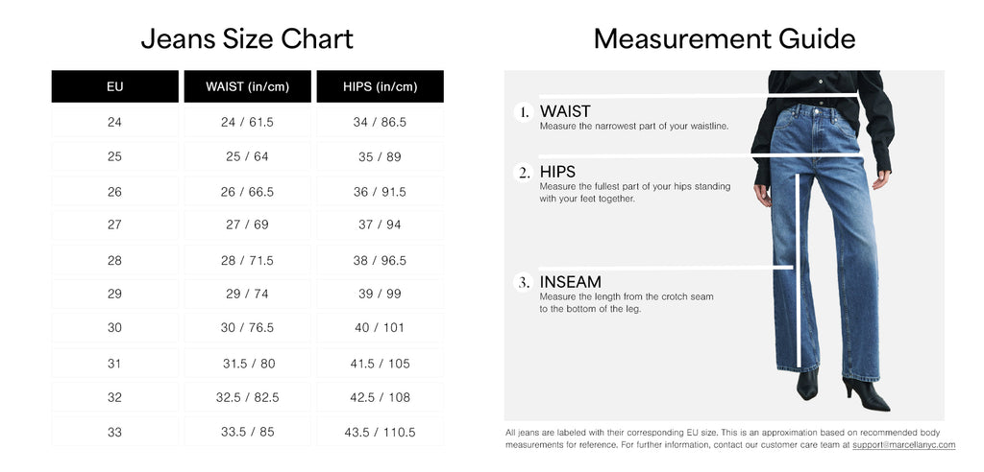The height and width of the screenshot is (472, 984).
Task: Click the hips value 39 / 99
Action: click(x=380, y=294)
